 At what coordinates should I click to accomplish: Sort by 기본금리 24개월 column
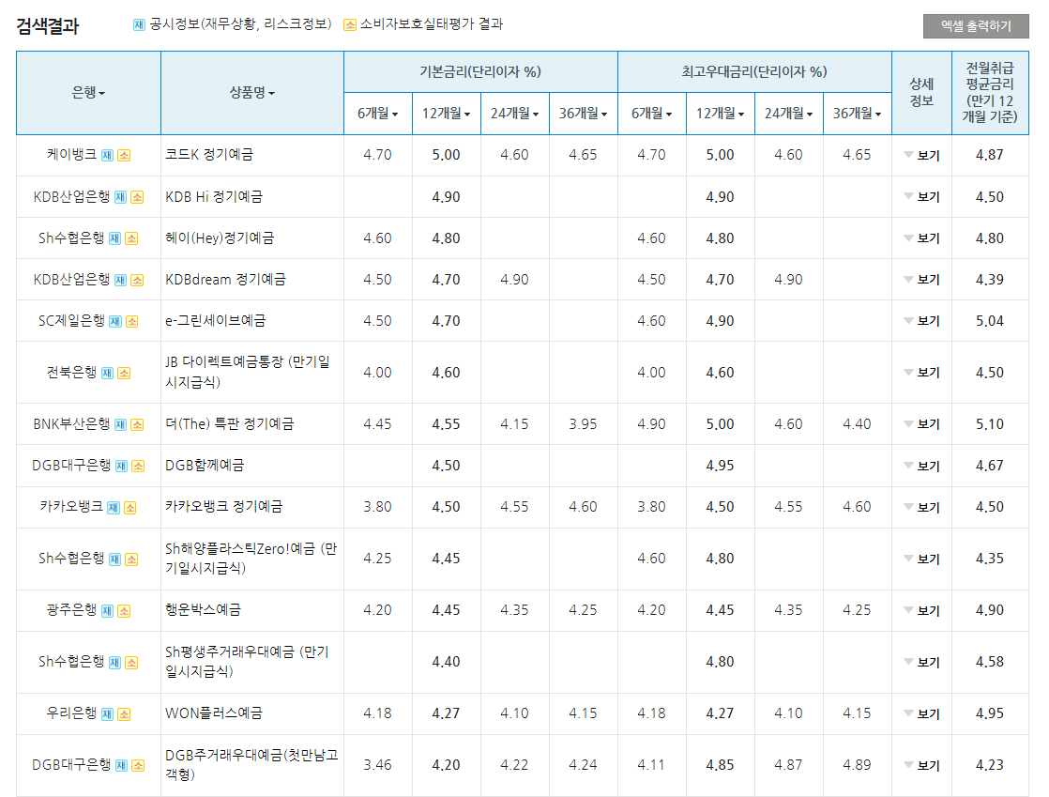point(514,114)
